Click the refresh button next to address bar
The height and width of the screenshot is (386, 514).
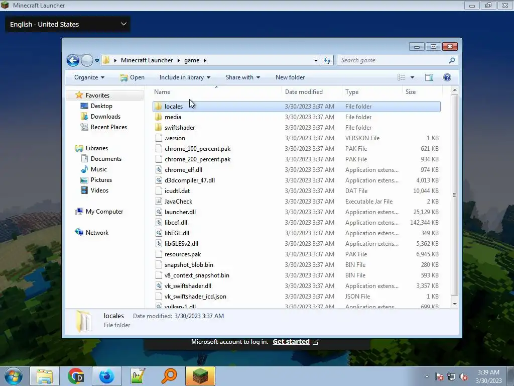pyautogui.click(x=327, y=60)
